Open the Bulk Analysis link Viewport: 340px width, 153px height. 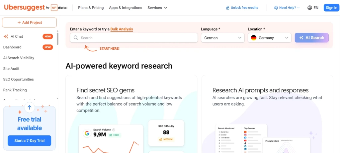click(x=122, y=29)
